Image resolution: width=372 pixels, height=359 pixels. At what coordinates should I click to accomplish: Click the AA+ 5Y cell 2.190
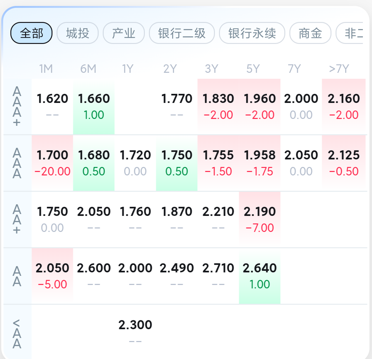(260, 219)
